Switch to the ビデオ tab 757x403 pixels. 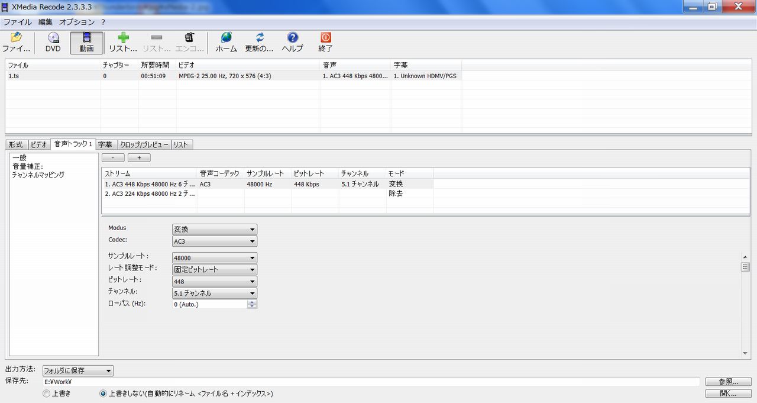(x=39, y=144)
